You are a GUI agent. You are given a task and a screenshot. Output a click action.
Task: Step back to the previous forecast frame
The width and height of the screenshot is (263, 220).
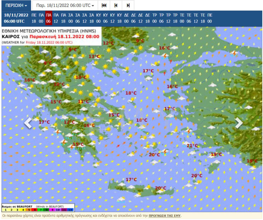pyautogui.click(x=116, y=6)
